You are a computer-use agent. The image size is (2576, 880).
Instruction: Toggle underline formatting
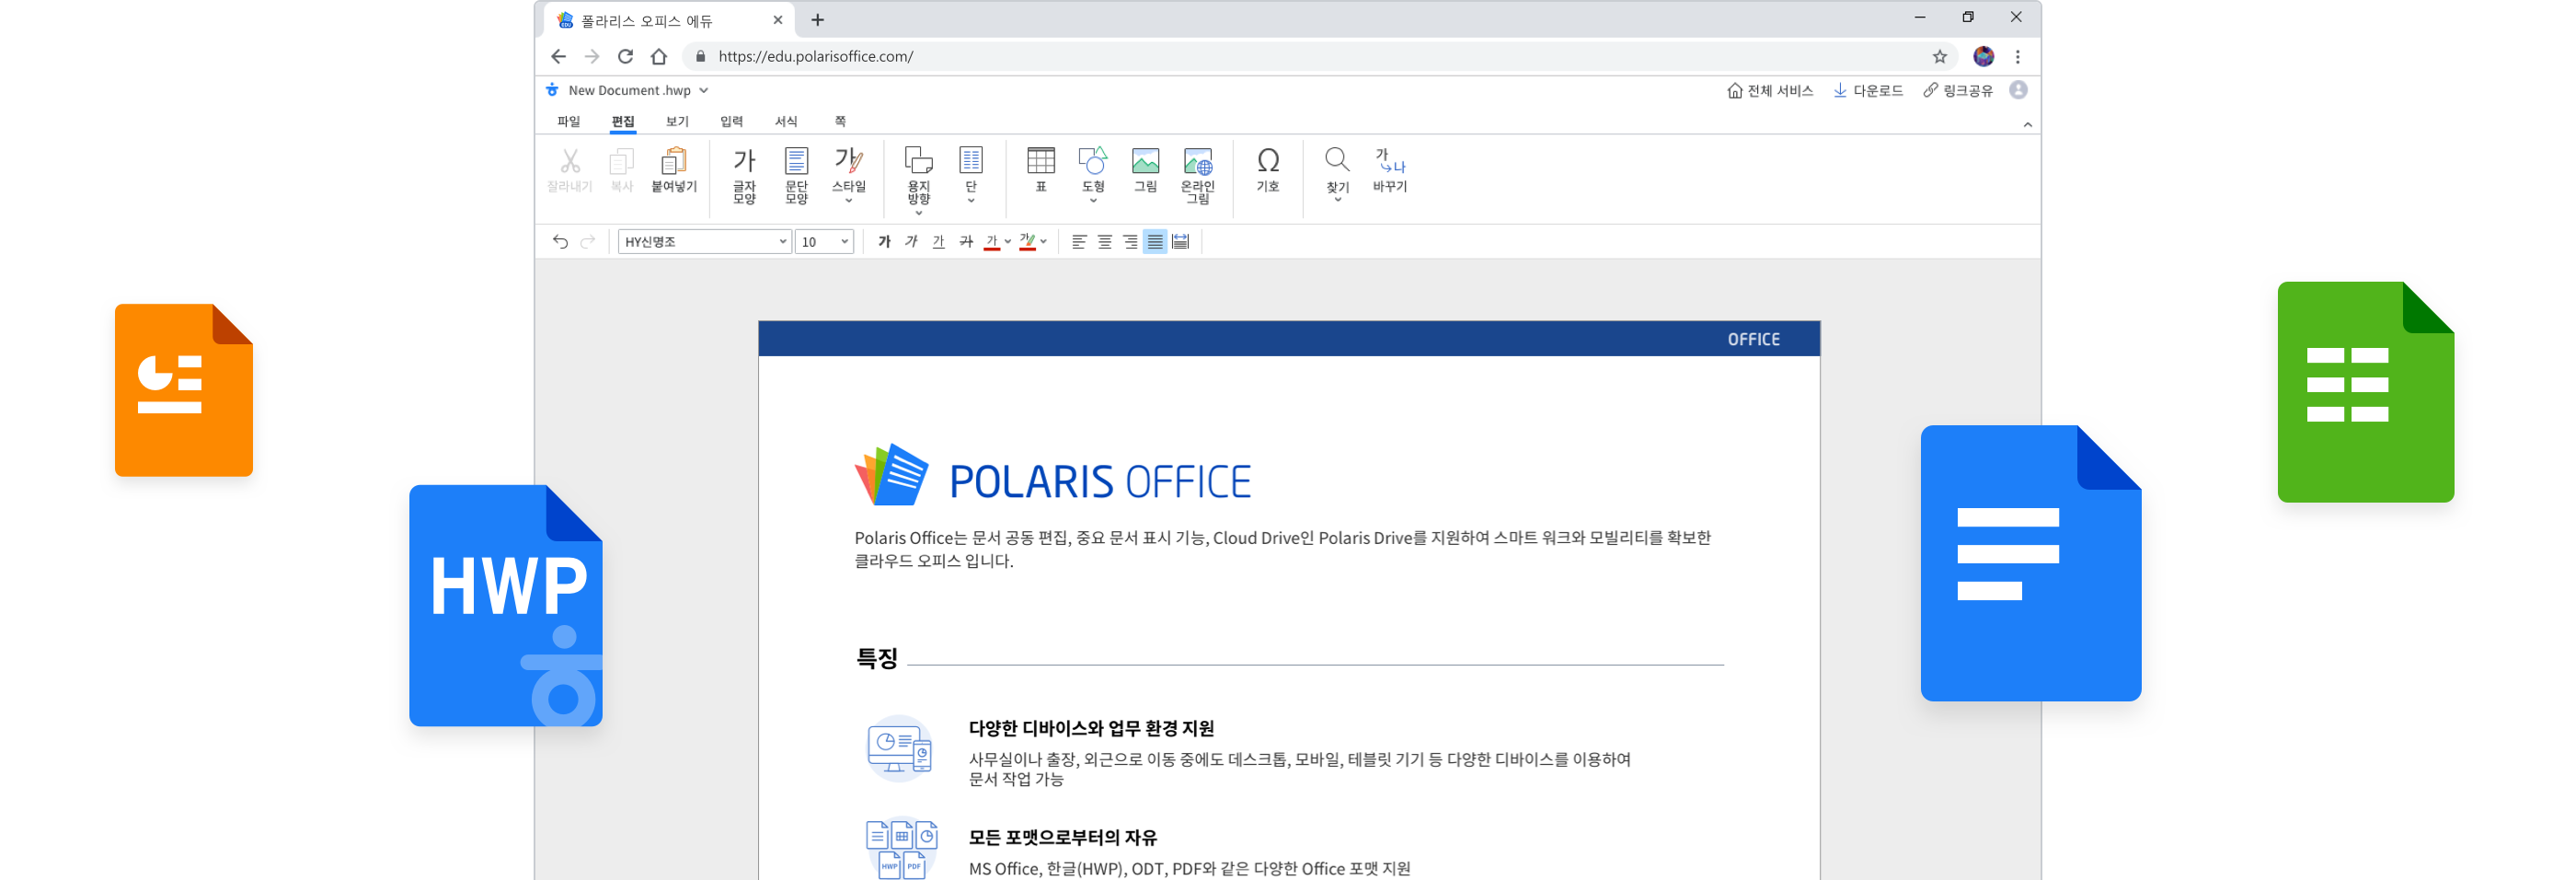(938, 241)
